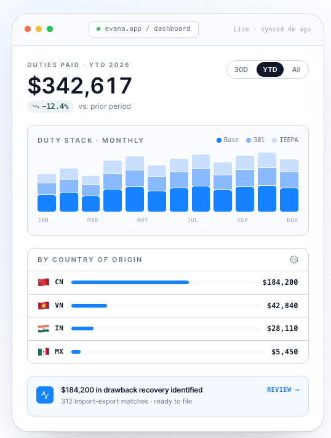
Task: Select the YTD time range
Action: [x=270, y=70]
